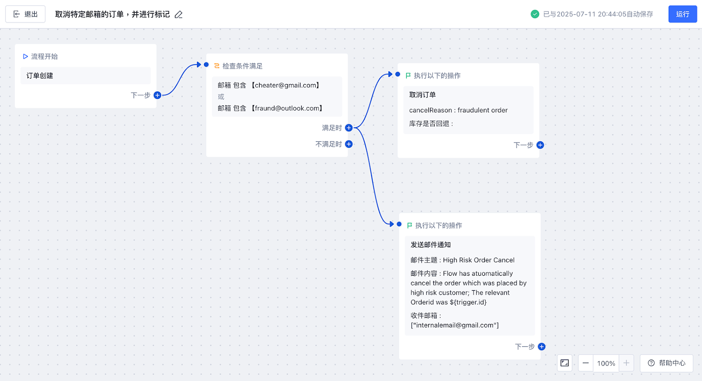Viewport: 702px width, 381px height.
Task: Click the edit pencil icon beside workflow title
Action: (179, 14)
